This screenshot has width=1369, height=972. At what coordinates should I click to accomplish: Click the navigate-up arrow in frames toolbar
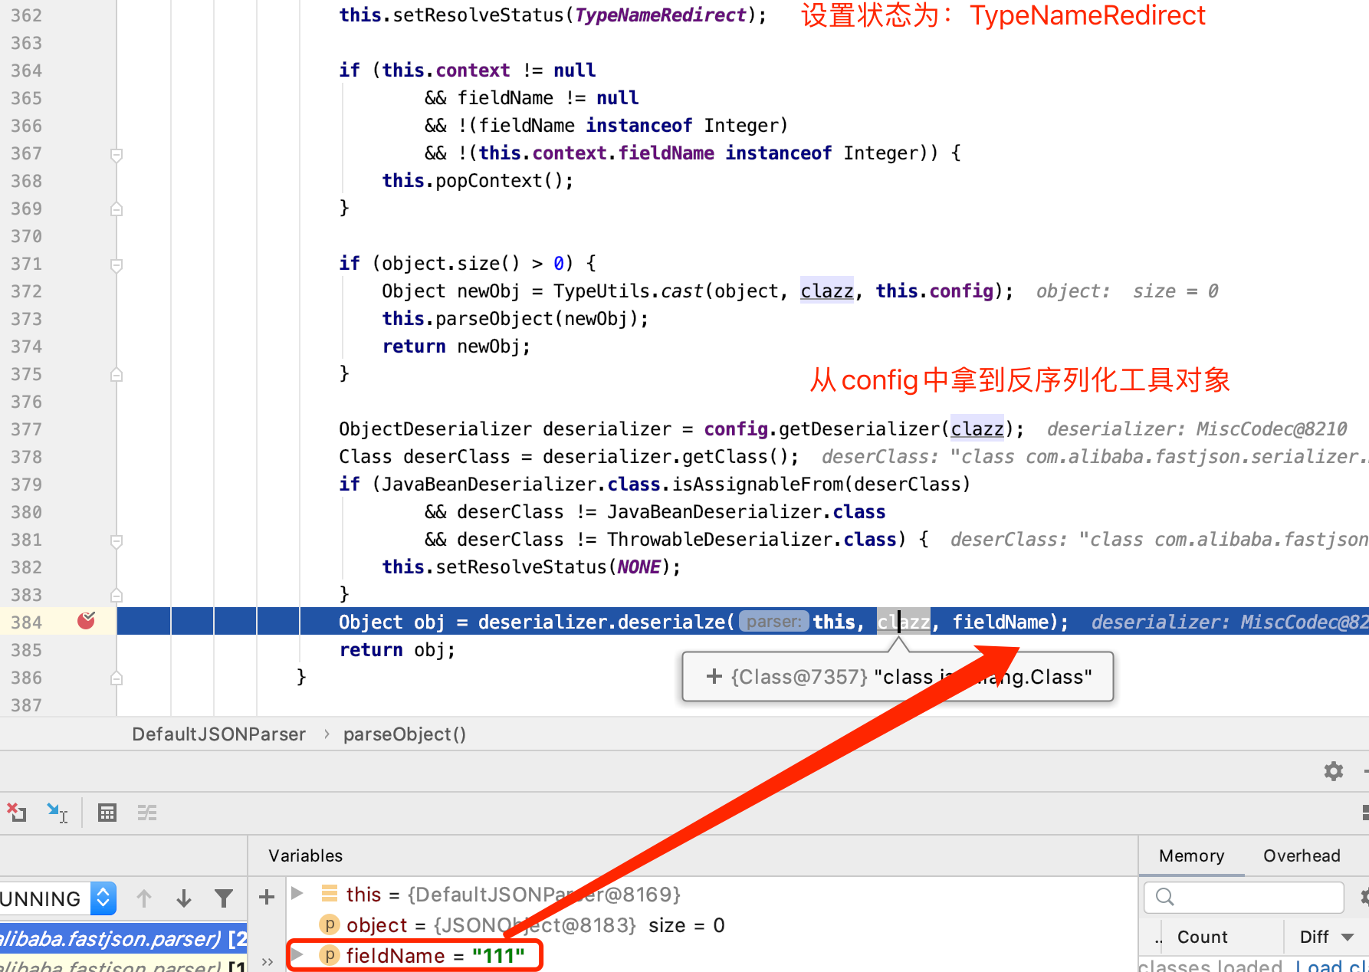(x=144, y=898)
